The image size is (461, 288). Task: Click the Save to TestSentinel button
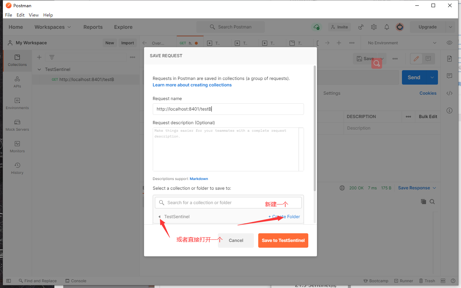283,240
